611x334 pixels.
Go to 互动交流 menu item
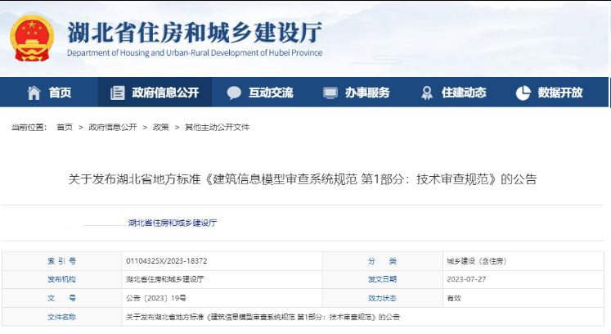(271, 93)
